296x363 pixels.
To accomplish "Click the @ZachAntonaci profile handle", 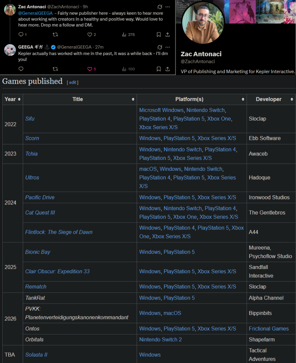I will point(198,61).
